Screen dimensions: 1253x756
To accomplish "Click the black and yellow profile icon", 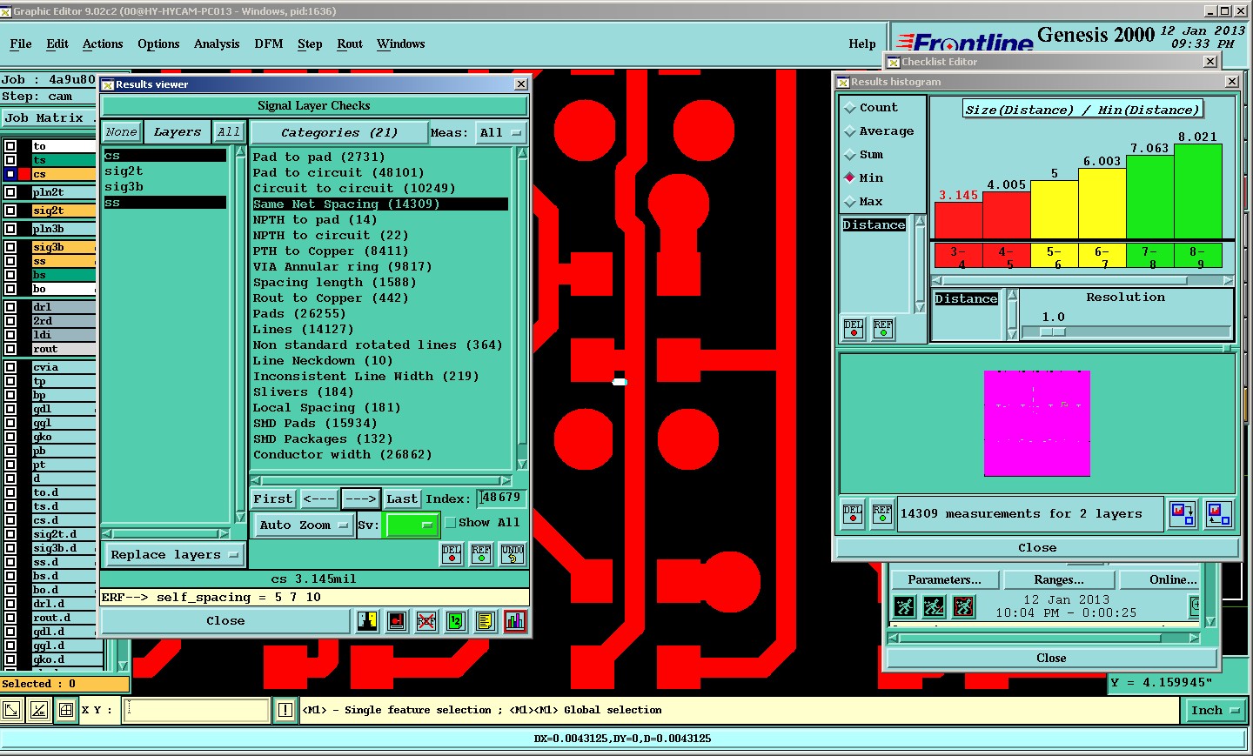I will 367,621.
